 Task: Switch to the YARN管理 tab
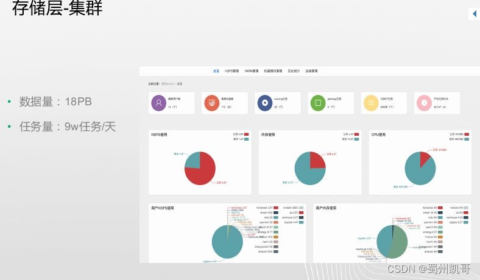click(x=252, y=71)
